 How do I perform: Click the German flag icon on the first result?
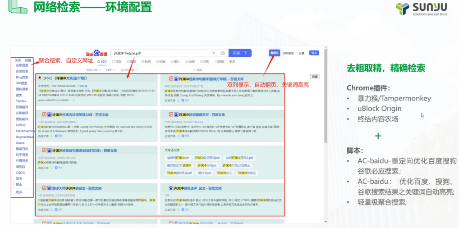coord(40,78)
